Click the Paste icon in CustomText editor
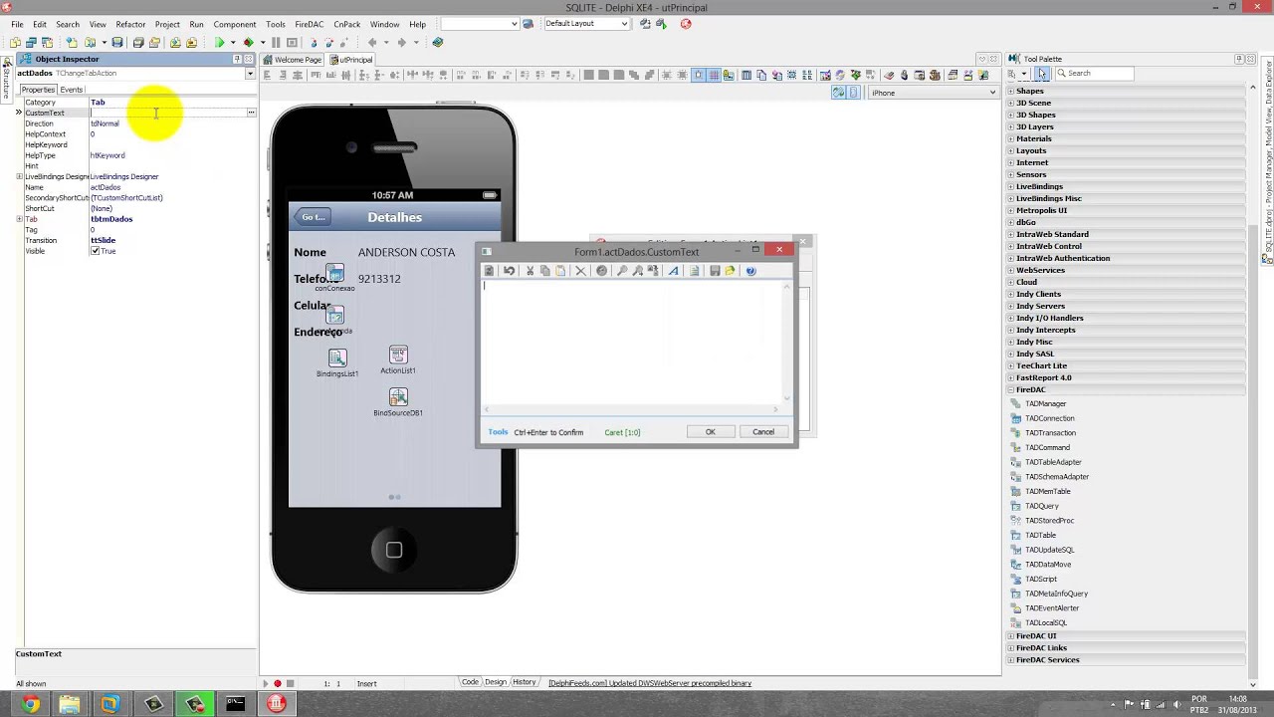The image size is (1274, 717). click(560, 271)
